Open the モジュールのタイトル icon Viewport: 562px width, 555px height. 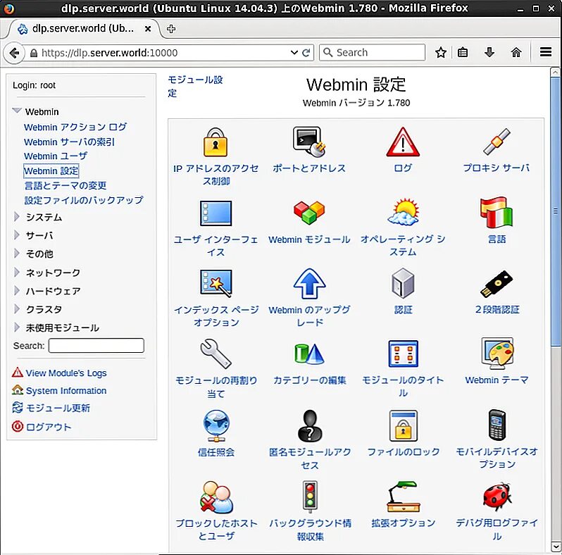404,354
